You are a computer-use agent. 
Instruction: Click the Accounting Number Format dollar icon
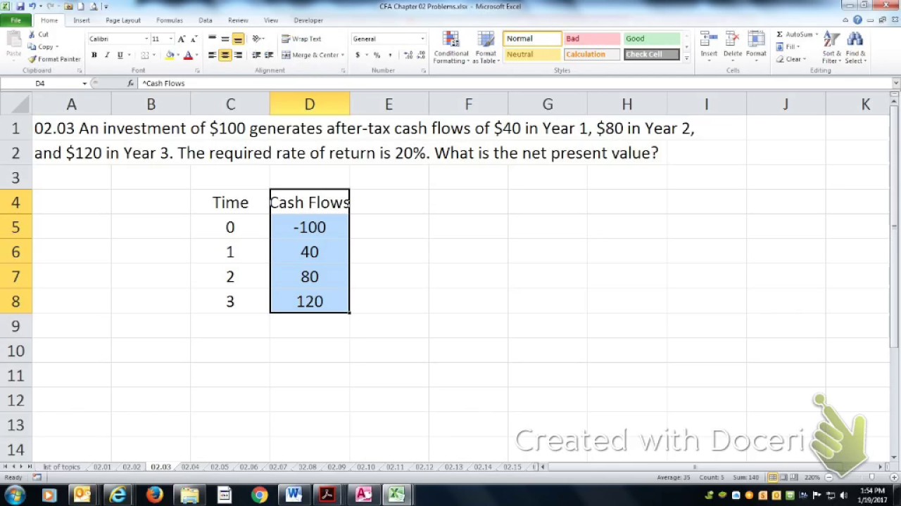pos(358,55)
